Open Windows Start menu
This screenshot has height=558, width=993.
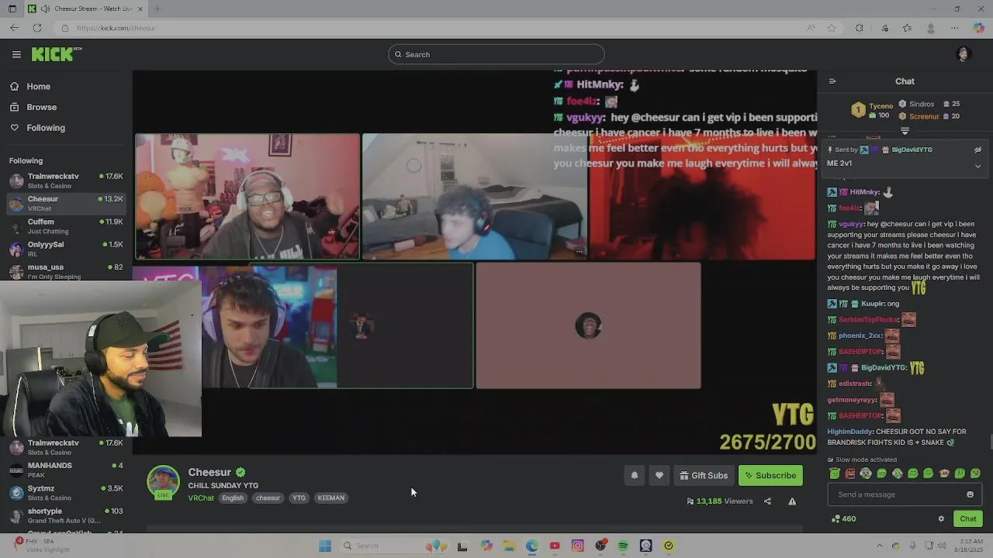(x=325, y=546)
